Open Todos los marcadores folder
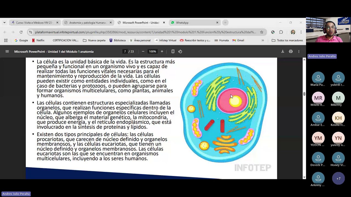351x197 pixels. [287, 40]
